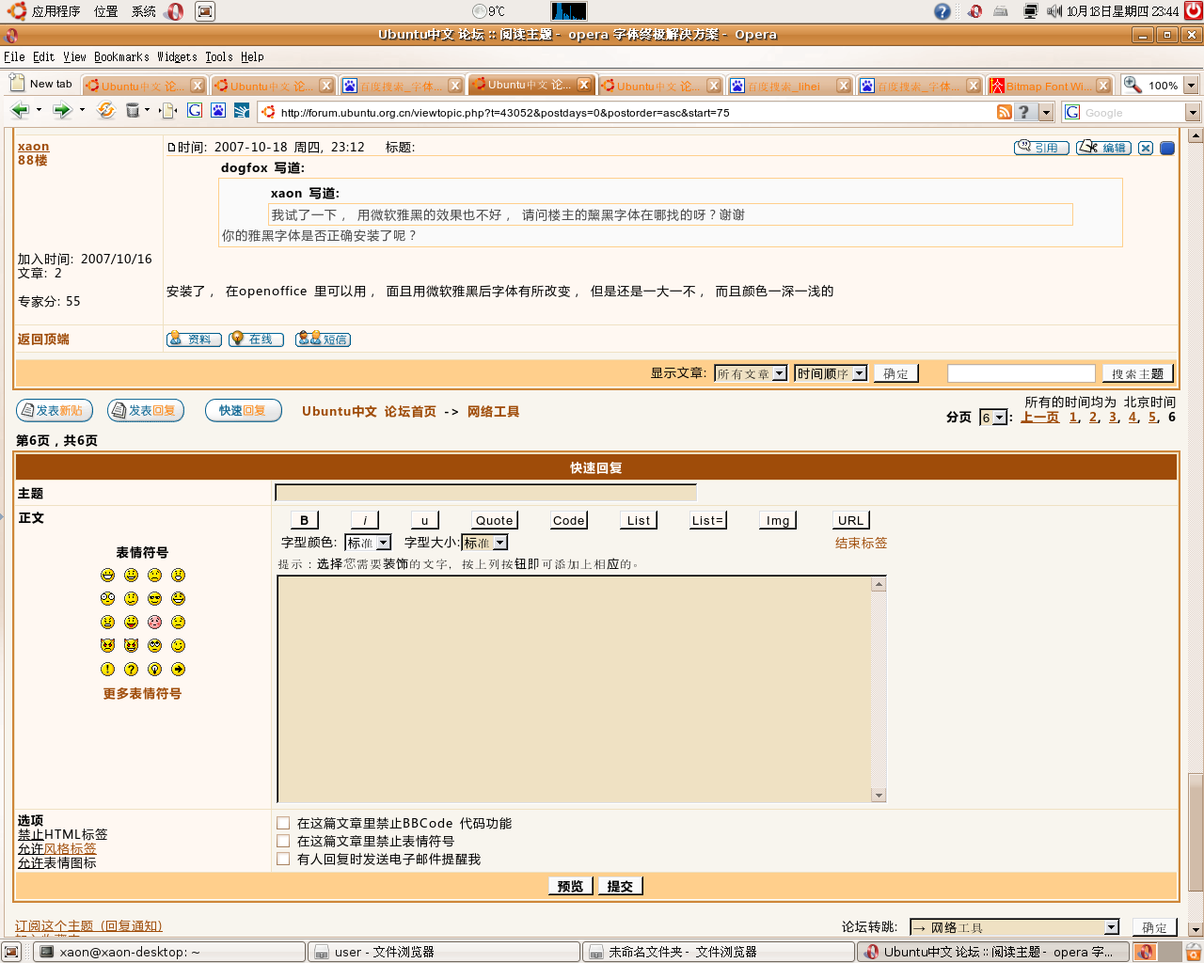Click inside the 正文 message text area
The image size is (1204, 963).
pyautogui.click(x=574, y=689)
